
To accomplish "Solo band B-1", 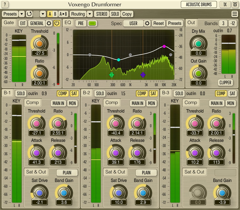I will click(21, 93).
